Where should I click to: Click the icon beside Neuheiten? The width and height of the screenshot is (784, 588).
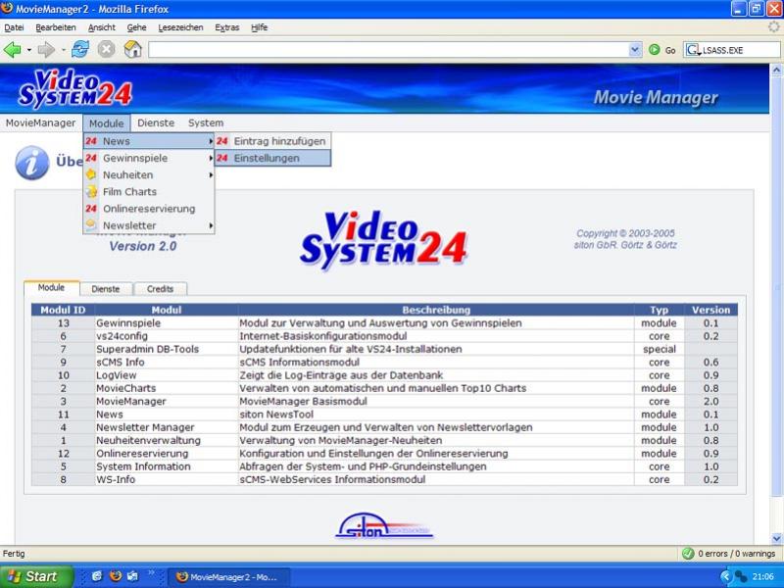[x=91, y=174]
